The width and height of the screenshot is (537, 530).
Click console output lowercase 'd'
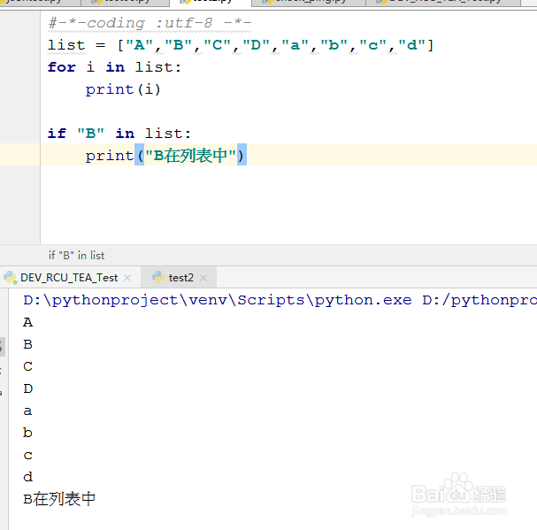(x=28, y=477)
